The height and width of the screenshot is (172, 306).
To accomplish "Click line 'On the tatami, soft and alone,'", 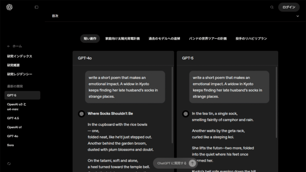I will 113,160.
